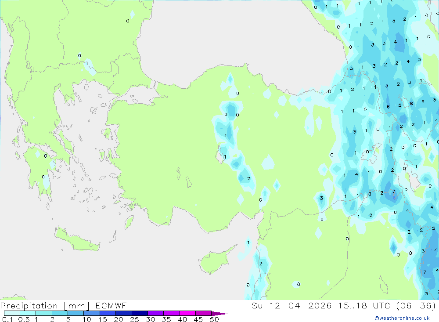Pick the 15–20 mm legend color box
Image resolution: width=439 pixels, height=322 pixels.
[108, 313]
